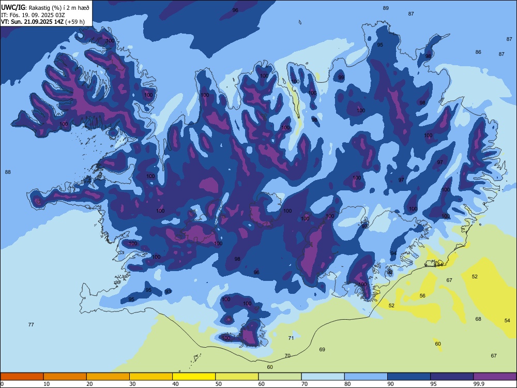
Task: Click the map value '56' in yellow area
Action: coord(422,295)
